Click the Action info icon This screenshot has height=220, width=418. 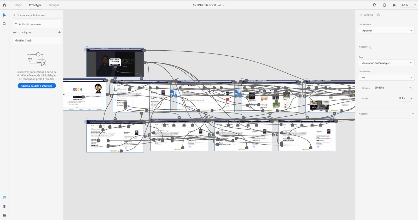pyautogui.click(x=371, y=47)
